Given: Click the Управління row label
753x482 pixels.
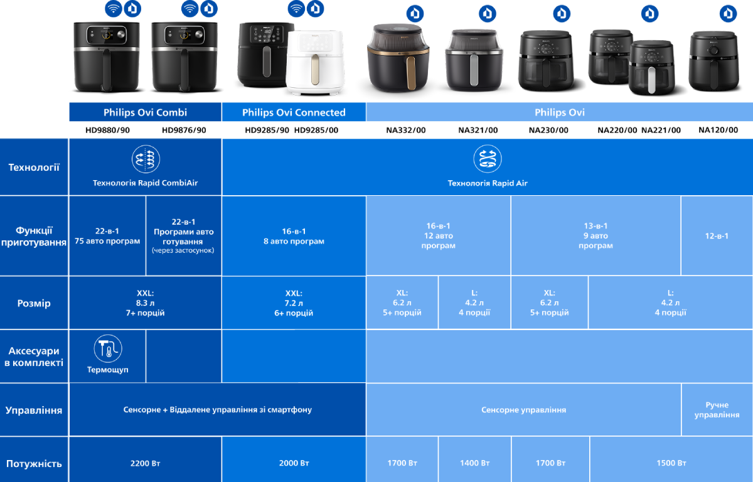Looking at the screenshot, I should 34,410.
